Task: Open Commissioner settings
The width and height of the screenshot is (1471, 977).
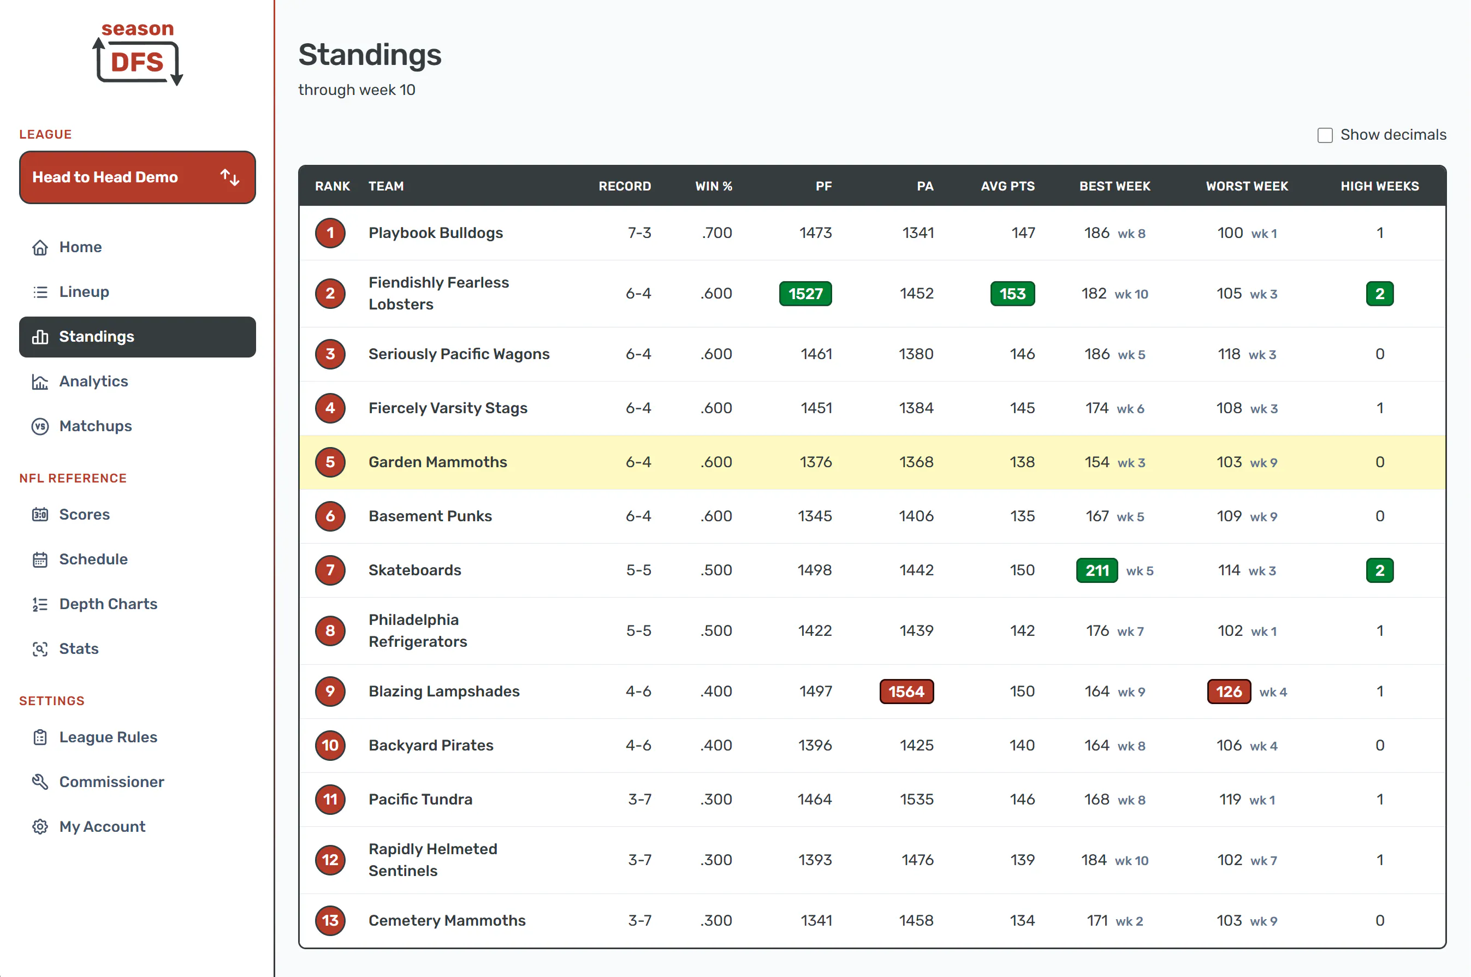Action: click(137, 783)
